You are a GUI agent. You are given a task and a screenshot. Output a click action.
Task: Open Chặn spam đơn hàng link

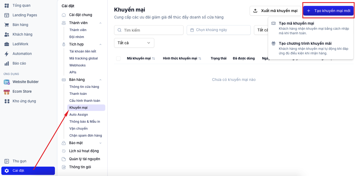pyautogui.click(x=86, y=135)
